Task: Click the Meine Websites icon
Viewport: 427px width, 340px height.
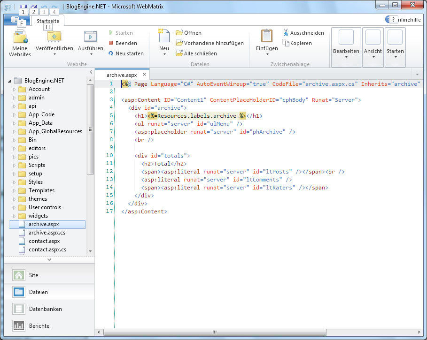Action: (x=20, y=38)
